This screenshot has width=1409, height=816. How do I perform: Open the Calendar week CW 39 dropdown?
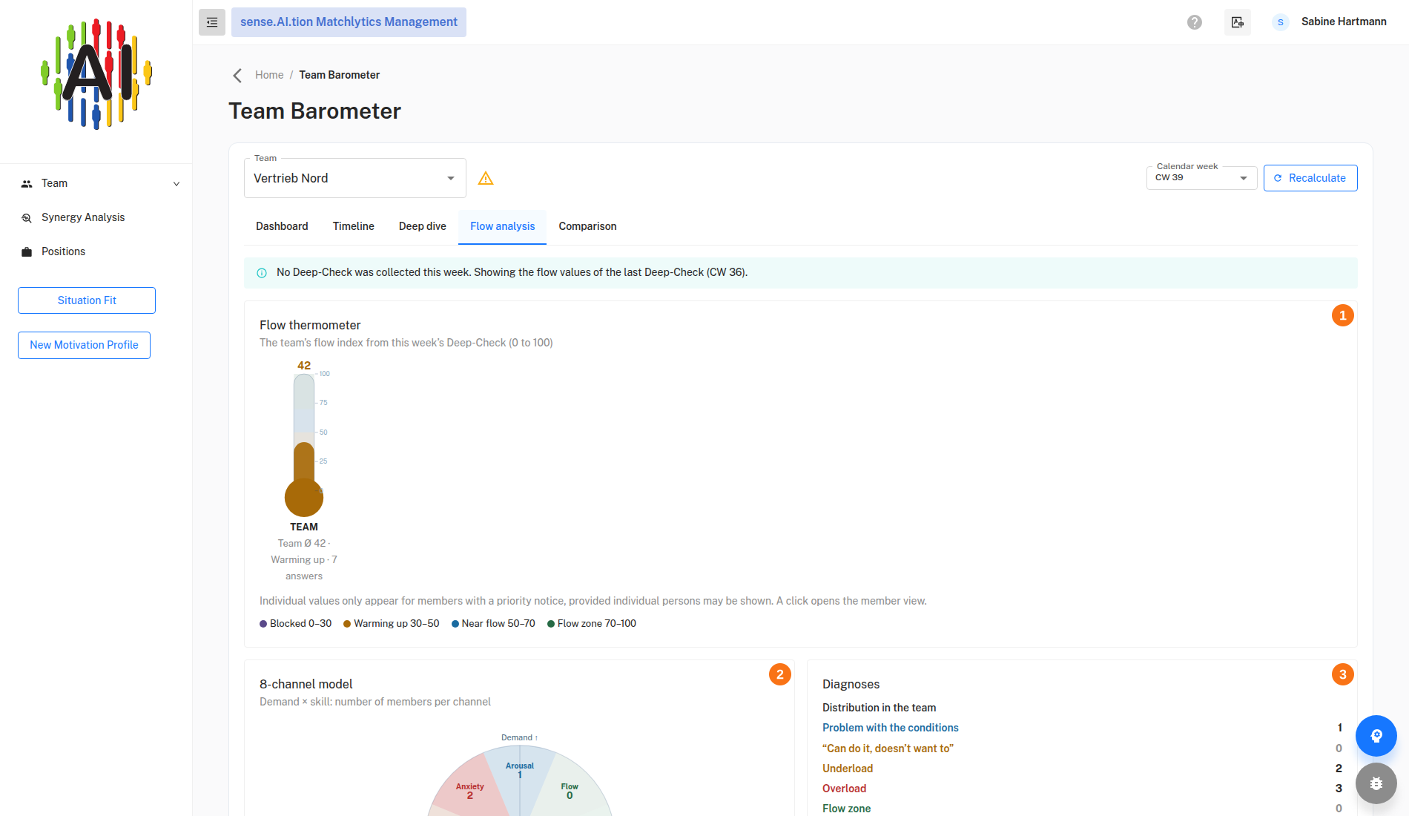tap(1201, 178)
